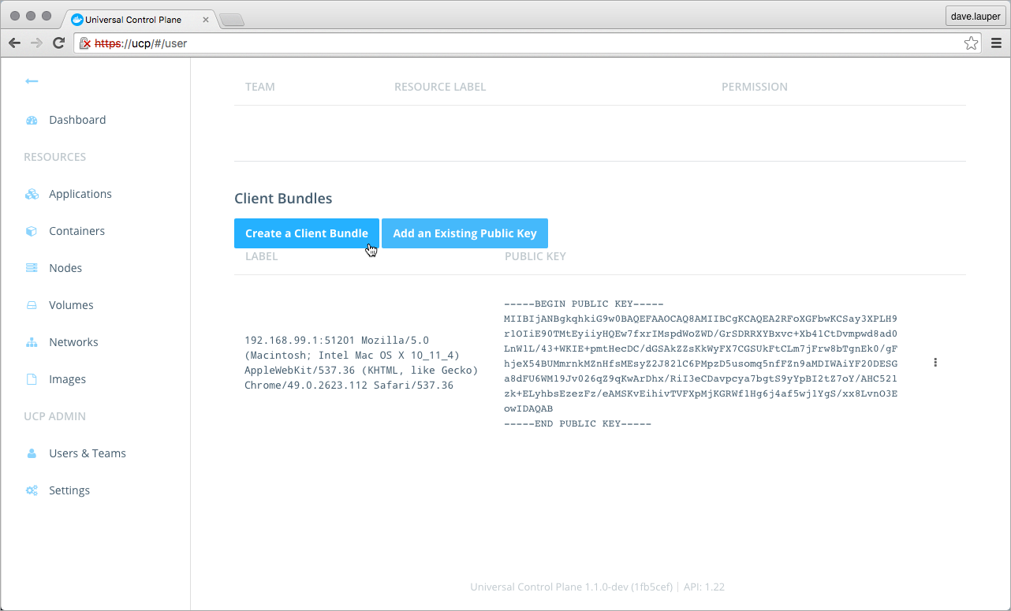The width and height of the screenshot is (1011, 611).
Task: Click the Volumes drive icon
Action: [32, 305]
